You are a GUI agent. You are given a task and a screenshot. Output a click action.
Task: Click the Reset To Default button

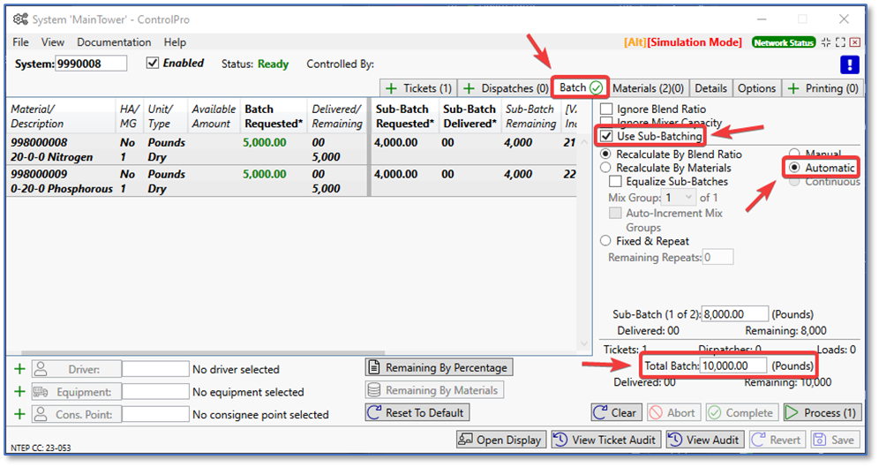coord(417,413)
